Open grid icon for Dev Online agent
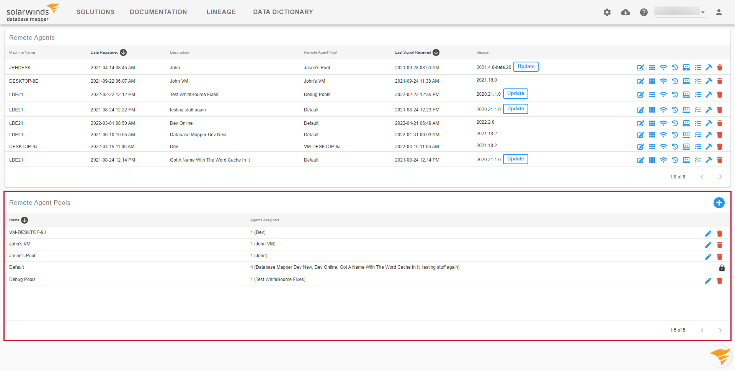Image resolution: width=735 pixels, height=371 pixels. (x=652, y=123)
